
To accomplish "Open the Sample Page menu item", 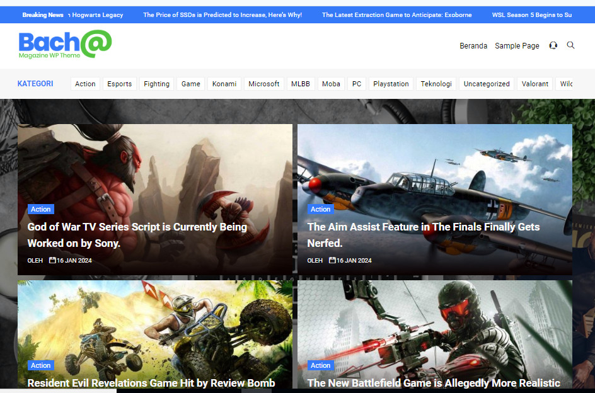I will 517,45.
